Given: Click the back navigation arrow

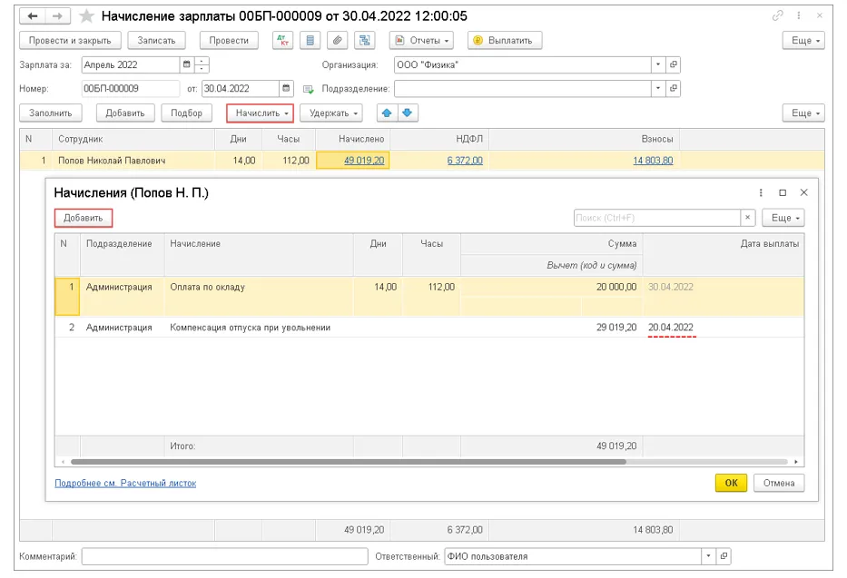Looking at the screenshot, I should tap(33, 16).
